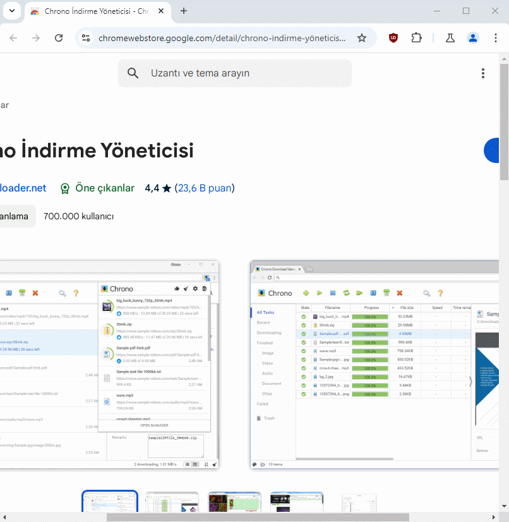Screen dimensions: 509x522
Task: Open the Web Store three-dot options menu
Action: click(x=483, y=73)
